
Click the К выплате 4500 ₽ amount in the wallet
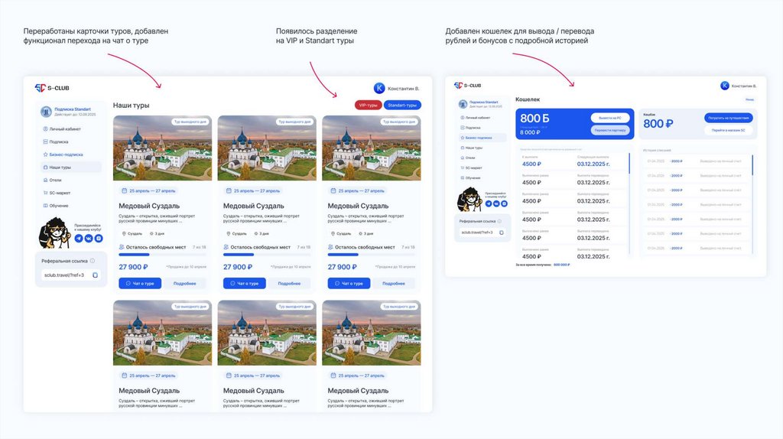(532, 164)
